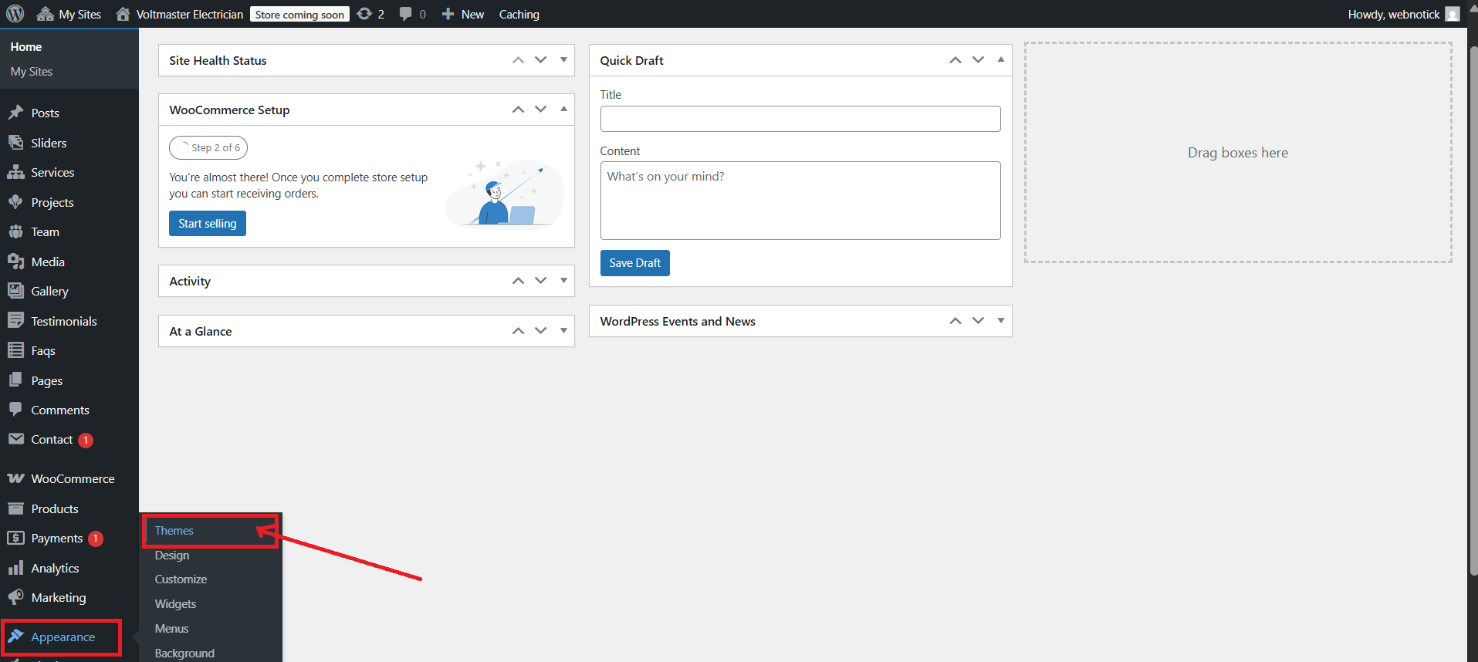Screen dimensions: 1478x662
Task: Collapse the Quick Draft panel
Action: [1001, 59]
